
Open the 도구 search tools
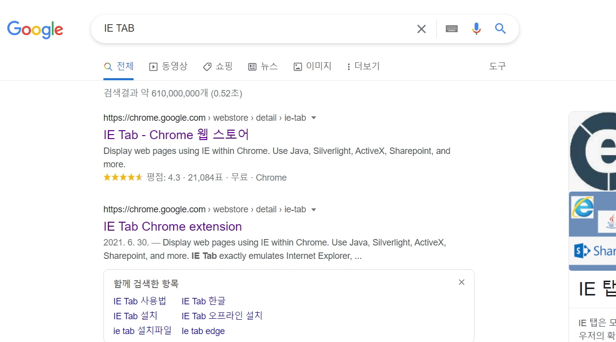coord(497,66)
